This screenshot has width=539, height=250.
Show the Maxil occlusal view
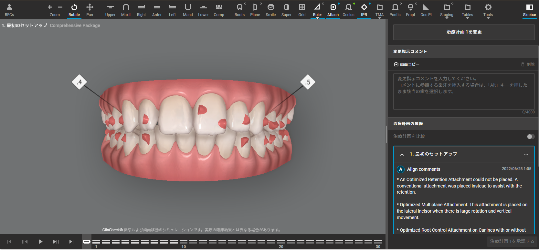tap(126, 10)
